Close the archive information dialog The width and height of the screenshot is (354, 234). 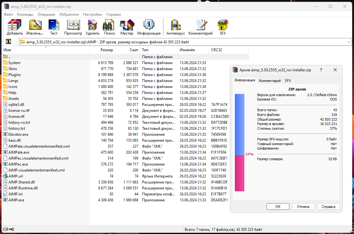335,70
